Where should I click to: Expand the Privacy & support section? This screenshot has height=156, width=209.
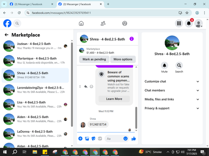point(172,108)
